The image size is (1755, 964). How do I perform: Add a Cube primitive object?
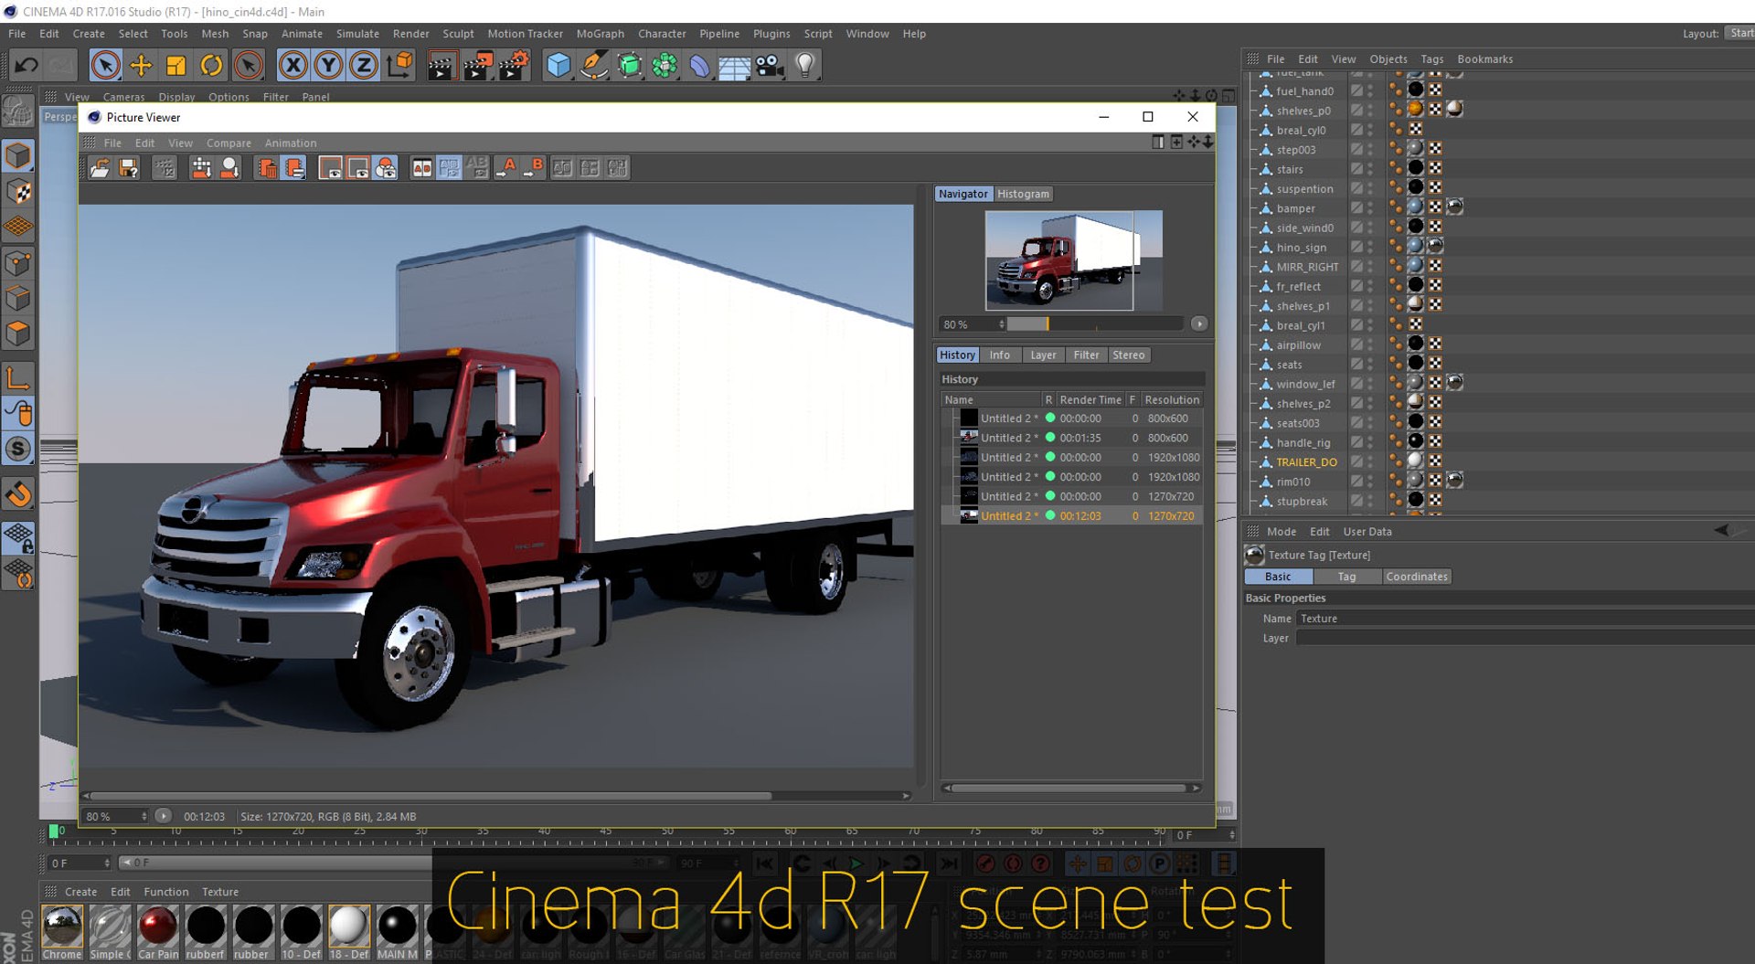(558, 65)
